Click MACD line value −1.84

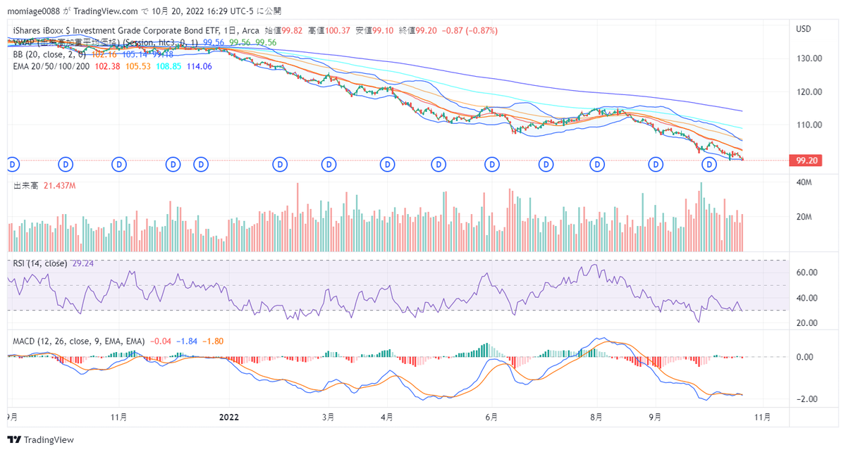pos(187,341)
